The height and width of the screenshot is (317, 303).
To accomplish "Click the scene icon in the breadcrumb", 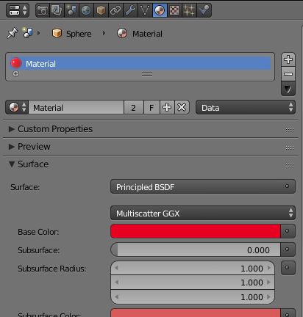I will 27,32.
